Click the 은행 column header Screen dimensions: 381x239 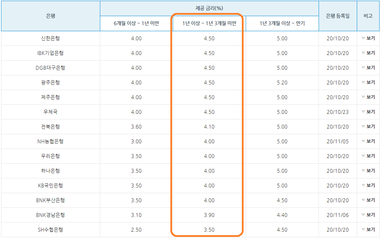[50, 16]
